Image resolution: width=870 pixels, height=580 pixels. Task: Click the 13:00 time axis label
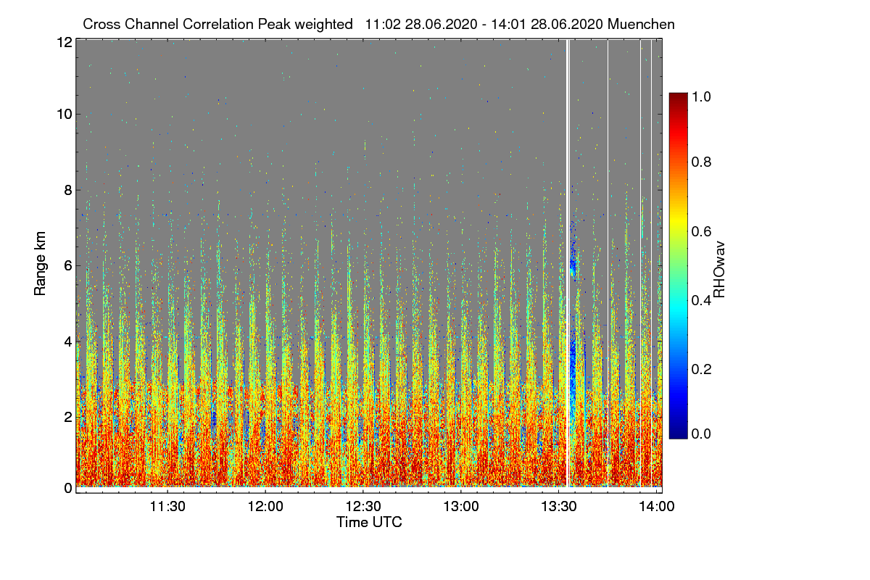pos(461,507)
